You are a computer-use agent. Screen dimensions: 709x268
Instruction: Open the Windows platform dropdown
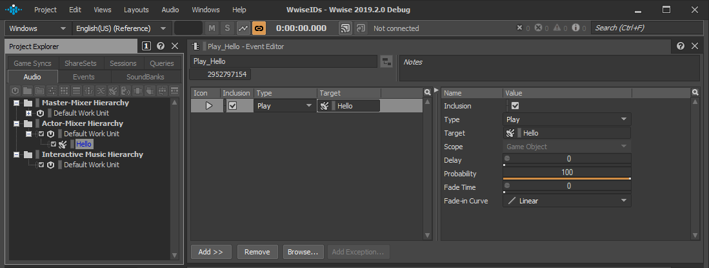[x=38, y=28]
